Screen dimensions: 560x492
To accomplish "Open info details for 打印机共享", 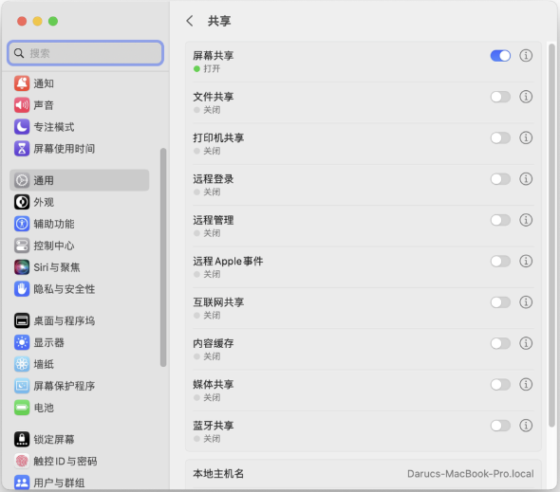I will [526, 137].
